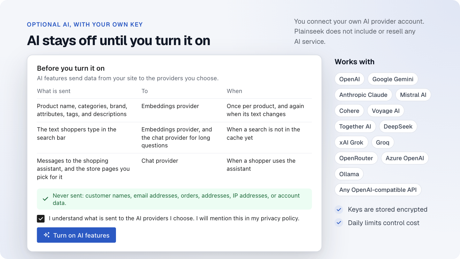Click 'Keys are stored encrypted' text
Image resolution: width=460 pixels, height=259 pixels.
tap(387, 209)
